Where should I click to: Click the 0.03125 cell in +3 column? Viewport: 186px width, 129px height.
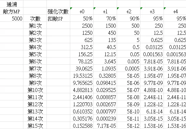pos(152,47)
